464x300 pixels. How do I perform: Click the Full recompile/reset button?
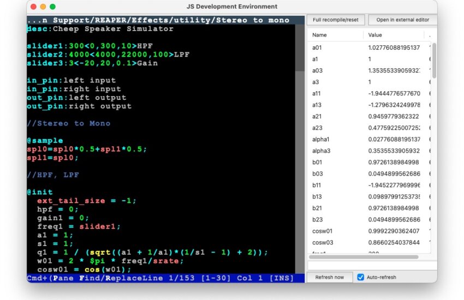click(336, 20)
